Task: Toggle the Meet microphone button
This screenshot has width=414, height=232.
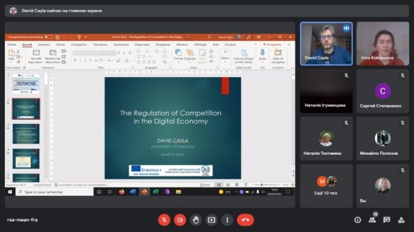Action: coord(164,220)
